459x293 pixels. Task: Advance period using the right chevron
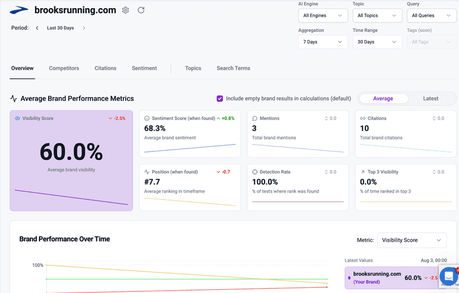point(84,28)
